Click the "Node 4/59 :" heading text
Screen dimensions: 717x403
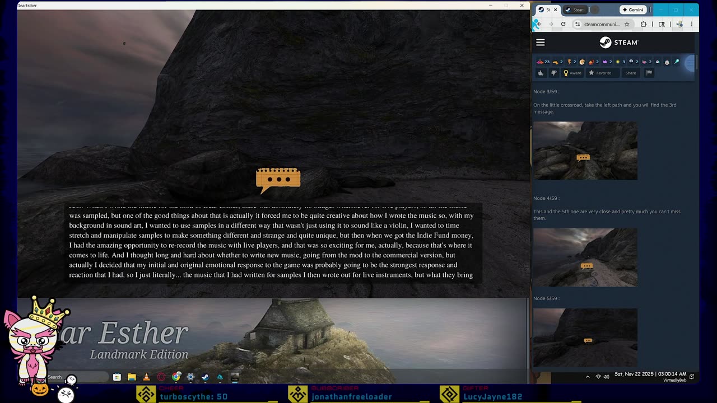tap(546, 198)
